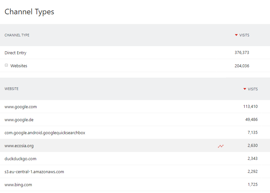
Task: Click the WEBSITE column header
Action: click(11, 89)
